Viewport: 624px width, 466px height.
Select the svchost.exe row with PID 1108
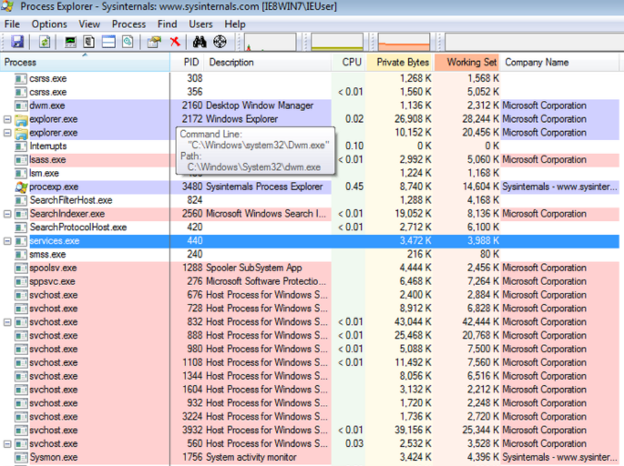pyautogui.click(x=310, y=362)
